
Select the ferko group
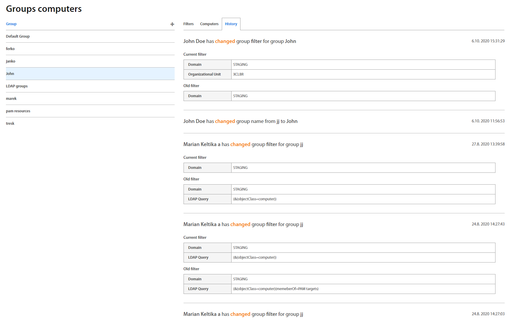10,49
